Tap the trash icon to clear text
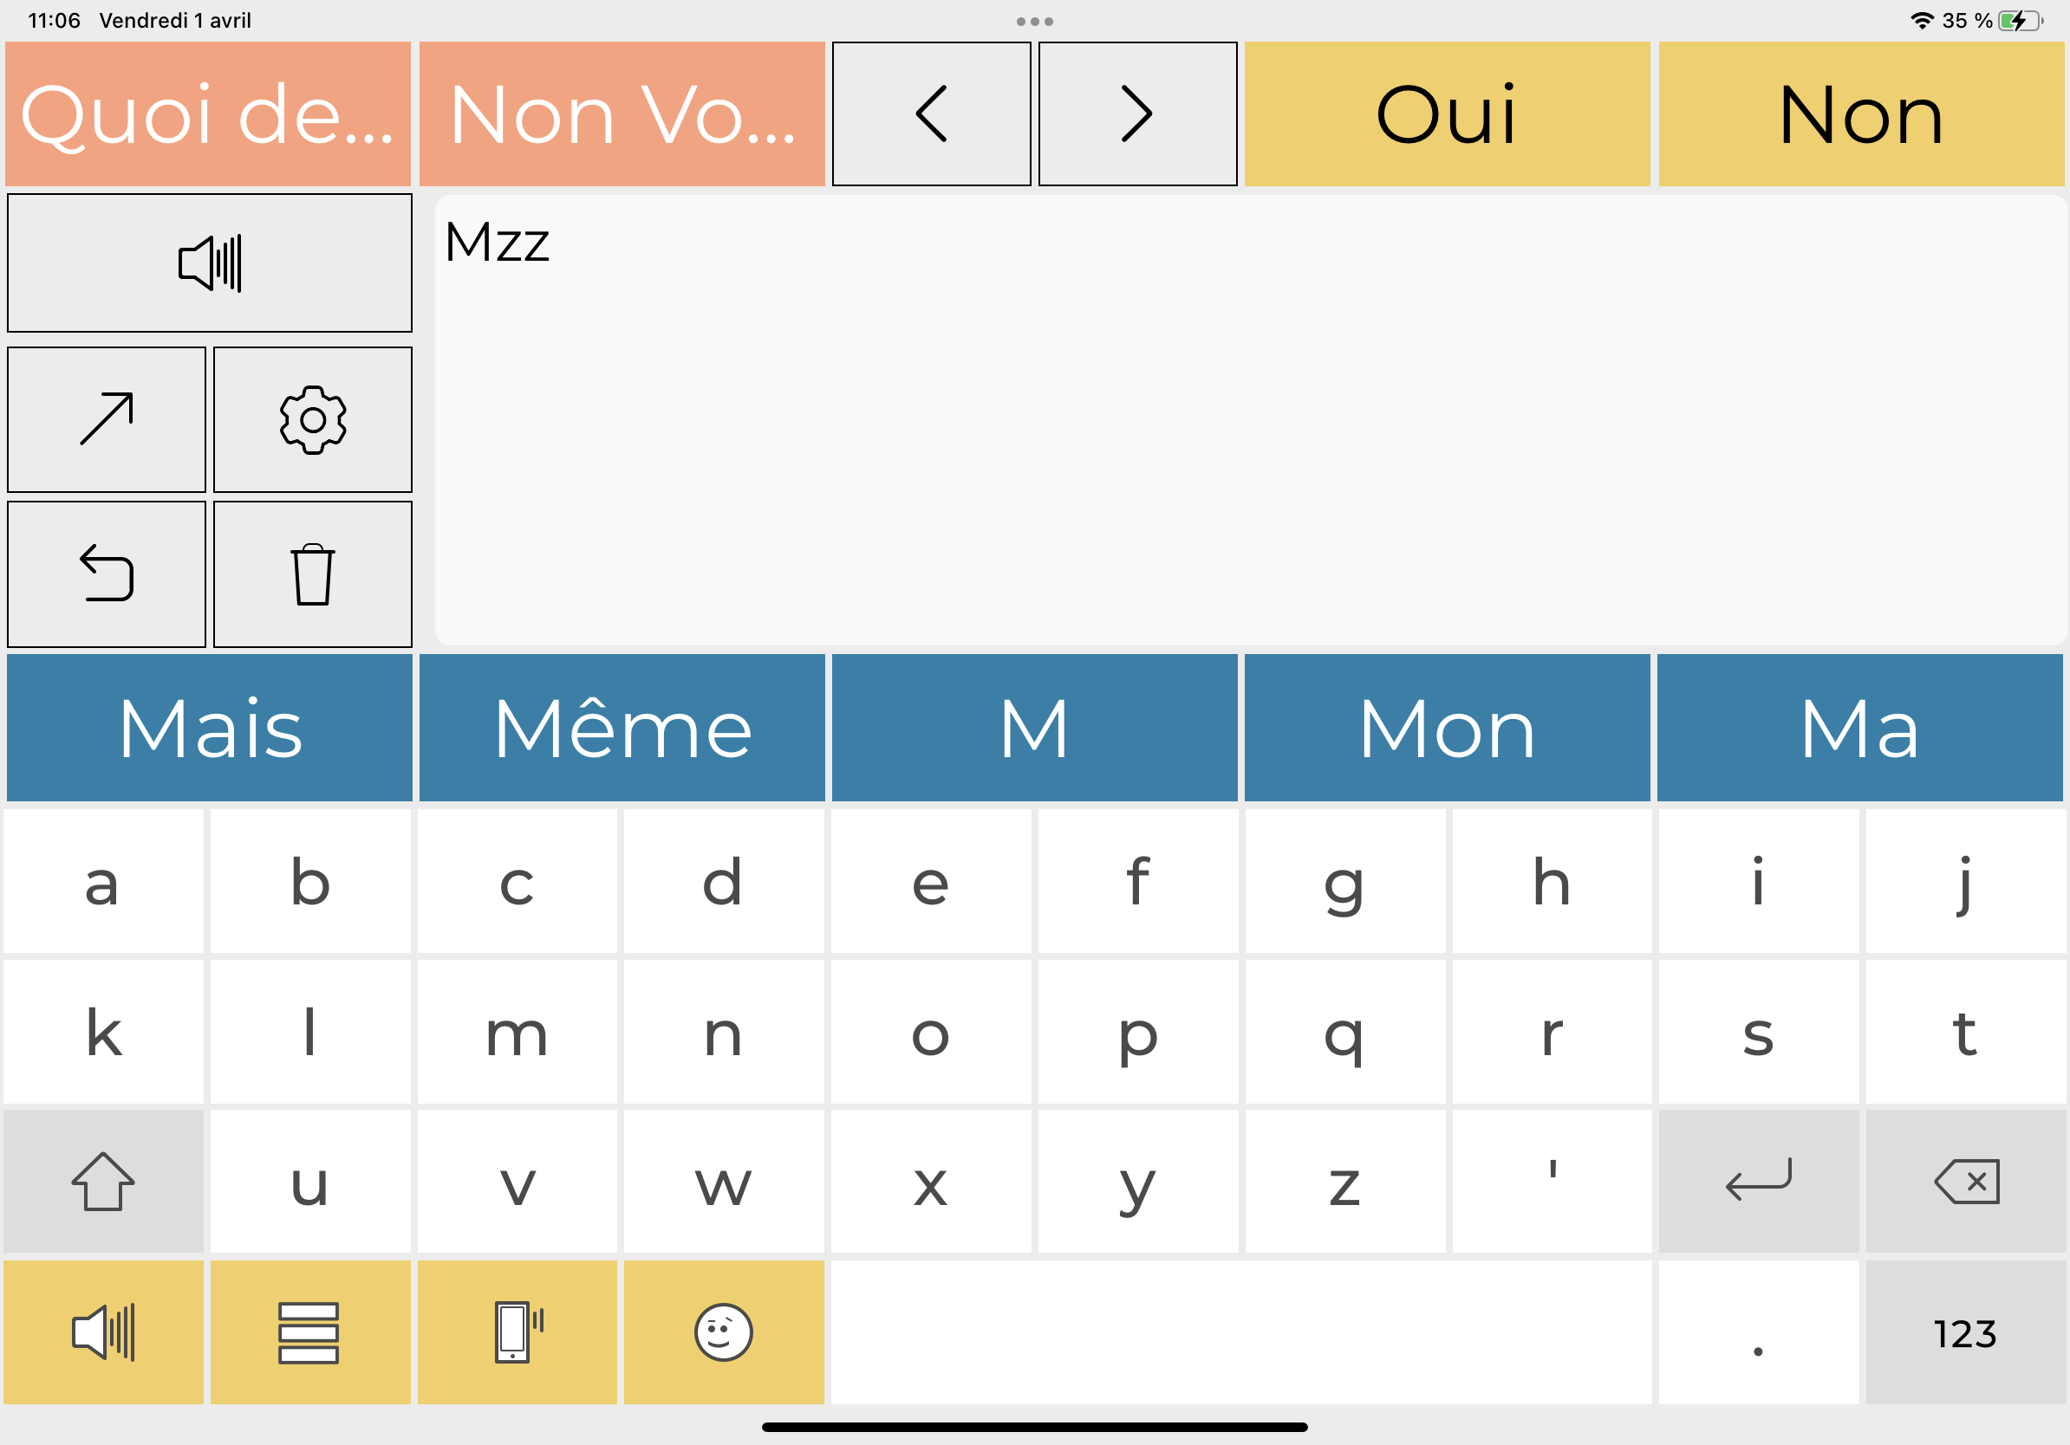 313,573
